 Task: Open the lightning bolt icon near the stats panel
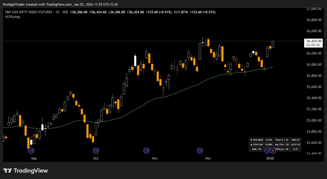tap(272, 151)
